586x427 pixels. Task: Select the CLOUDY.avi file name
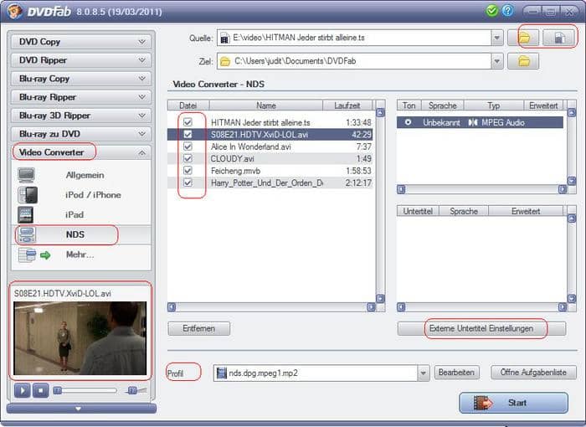click(x=232, y=159)
